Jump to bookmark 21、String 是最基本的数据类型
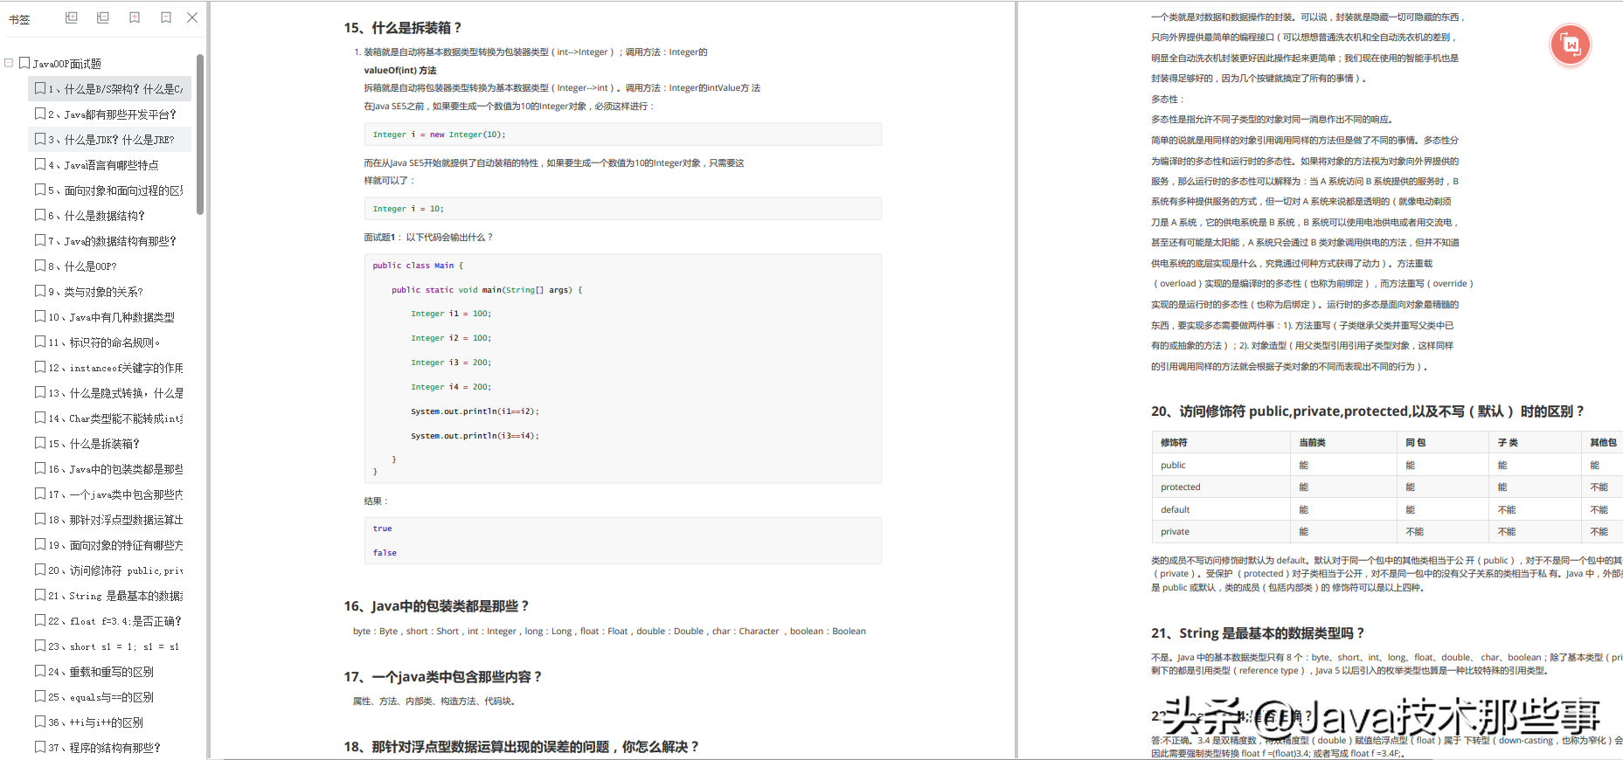This screenshot has width=1623, height=760. [x=109, y=596]
